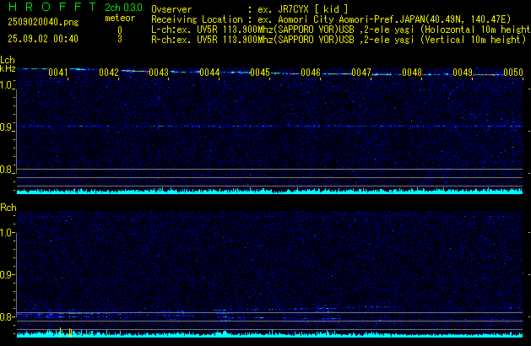Viewport: 531px width, 346px height.
Task: Click the HROFFT title text
Action: click(x=52, y=7)
